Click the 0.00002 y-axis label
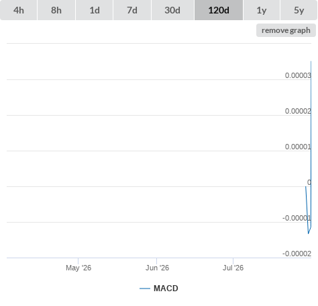This screenshot has height=306, width=318. pyautogui.click(x=298, y=111)
